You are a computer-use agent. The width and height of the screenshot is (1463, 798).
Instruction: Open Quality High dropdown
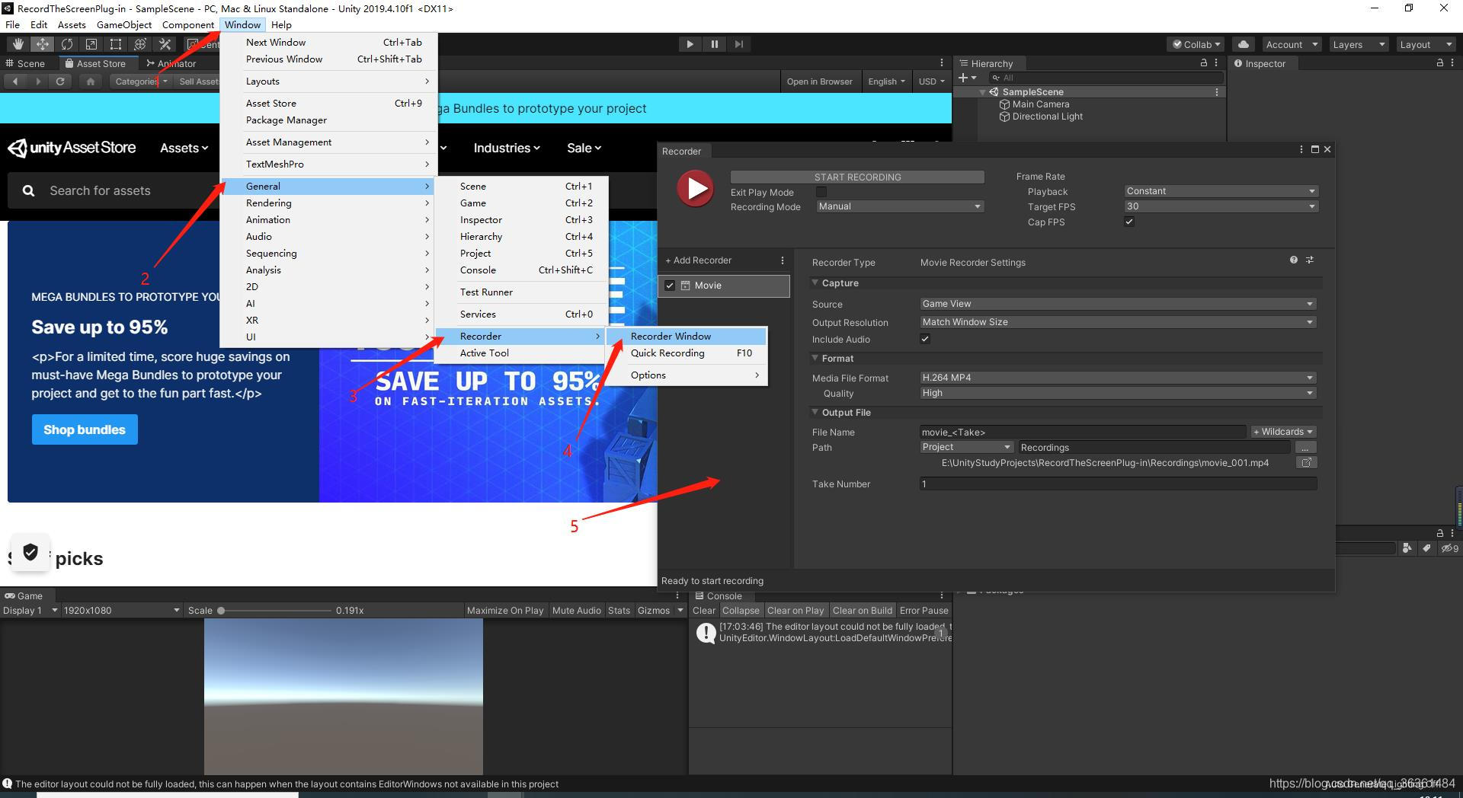(x=1118, y=393)
